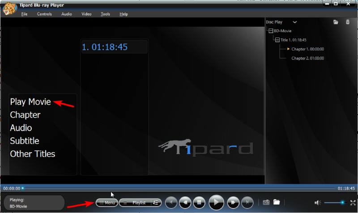Click the playback progress bar

179,188
